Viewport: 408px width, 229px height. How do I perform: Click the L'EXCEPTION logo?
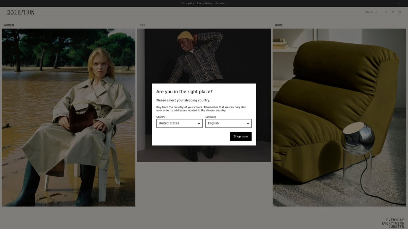20,12
